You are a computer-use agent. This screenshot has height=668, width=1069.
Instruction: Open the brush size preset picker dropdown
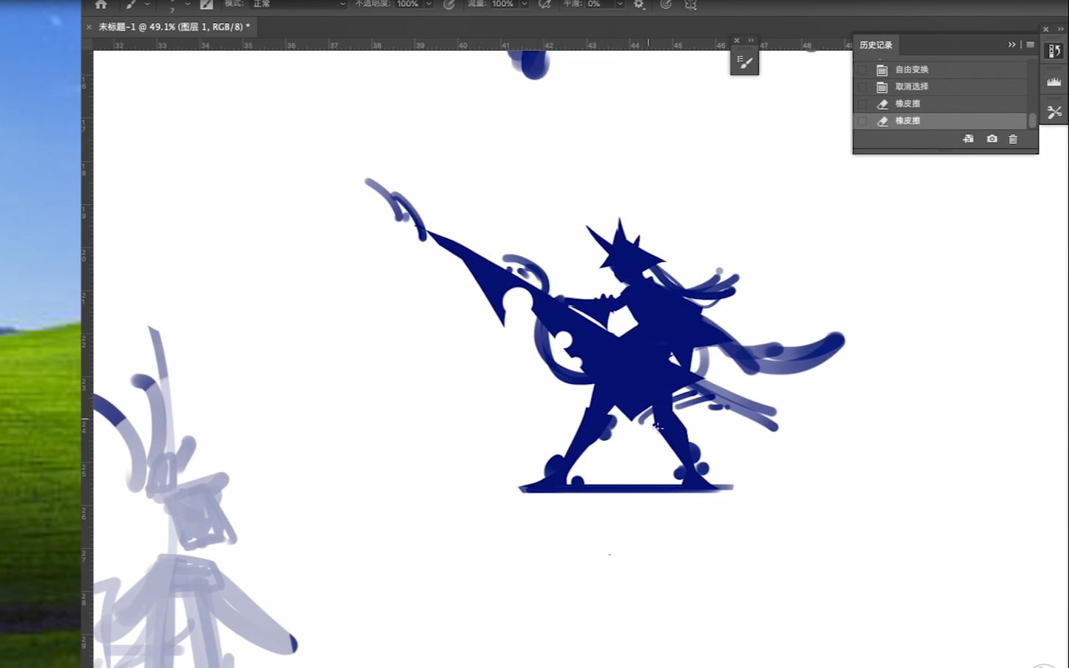point(187,4)
